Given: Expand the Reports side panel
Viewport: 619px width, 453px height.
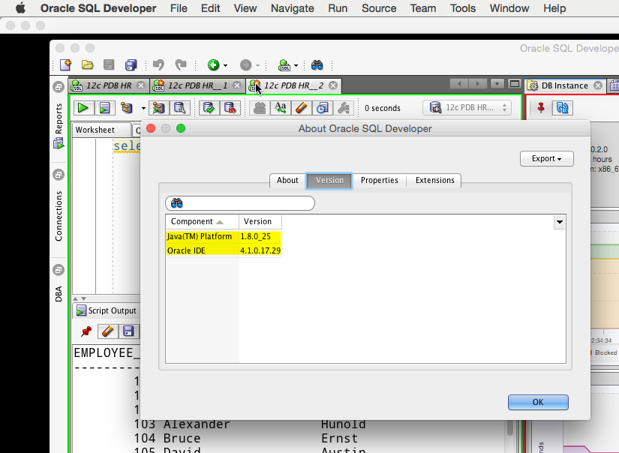Looking at the screenshot, I should coord(59,118).
